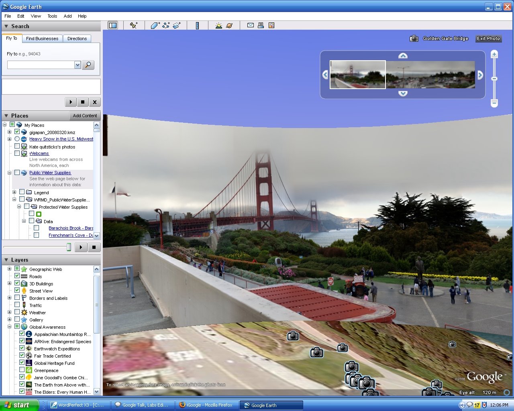Clear search results with the X button

94,102
